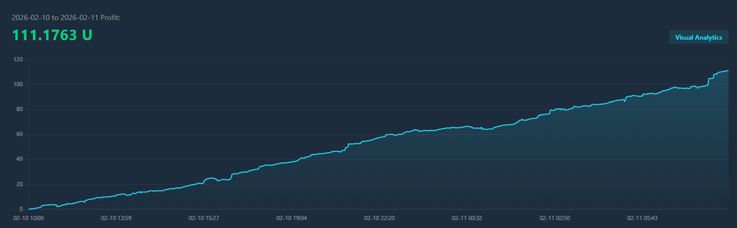
Task: Click the 02-10 19:04 axis label
Action: [x=292, y=218]
